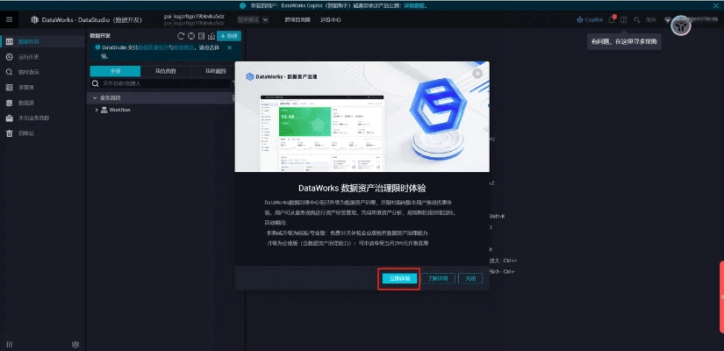The image size is (724, 351).
Task: Click the locate target icon in panel toolbar
Action: [190, 36]
